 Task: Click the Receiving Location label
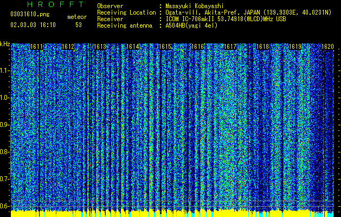pyautogui.click(x=126, y=12)
